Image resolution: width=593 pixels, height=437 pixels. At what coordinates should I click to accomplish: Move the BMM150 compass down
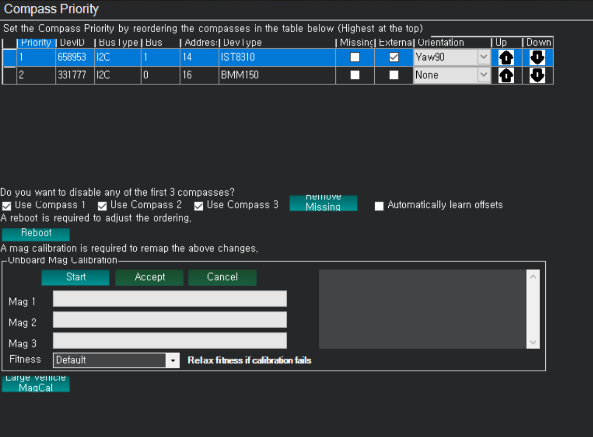click(x=537, y=75)
